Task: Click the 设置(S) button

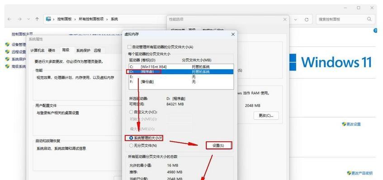Action: [218, 145]
